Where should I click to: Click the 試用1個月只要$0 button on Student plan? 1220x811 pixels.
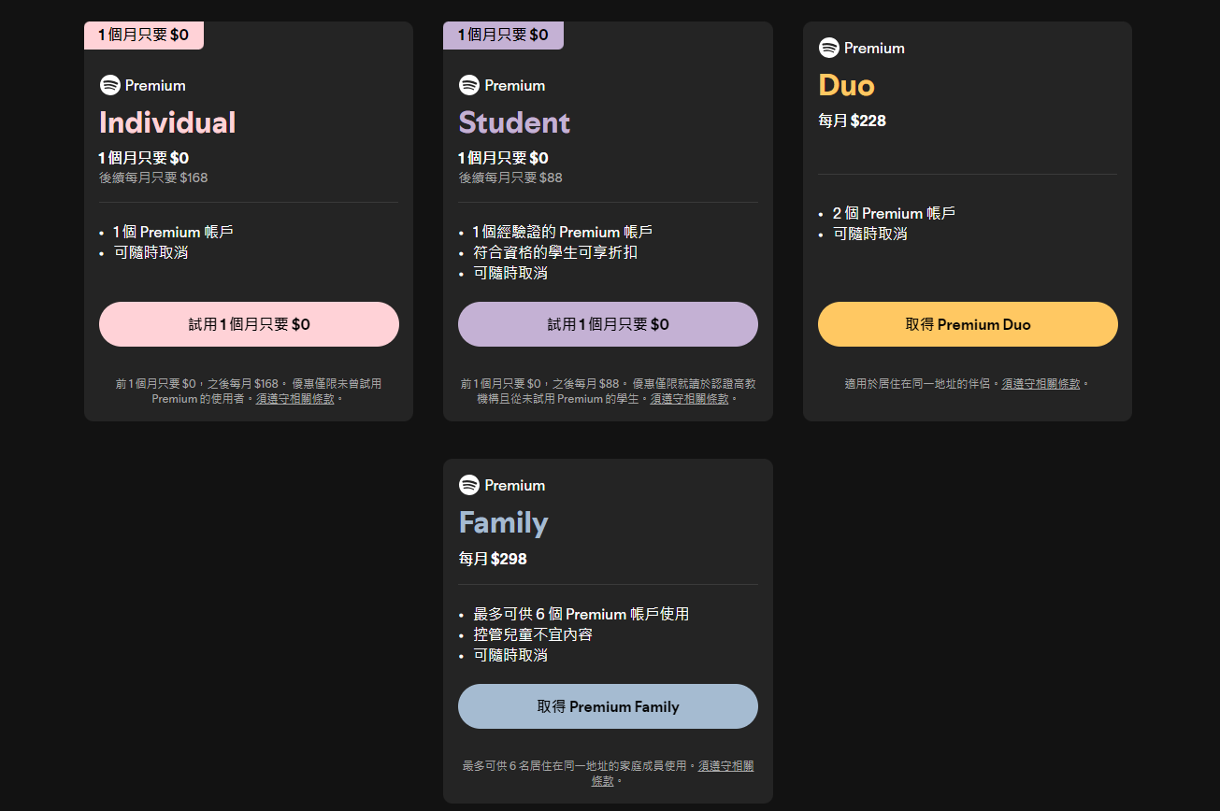tap(608, 323)
